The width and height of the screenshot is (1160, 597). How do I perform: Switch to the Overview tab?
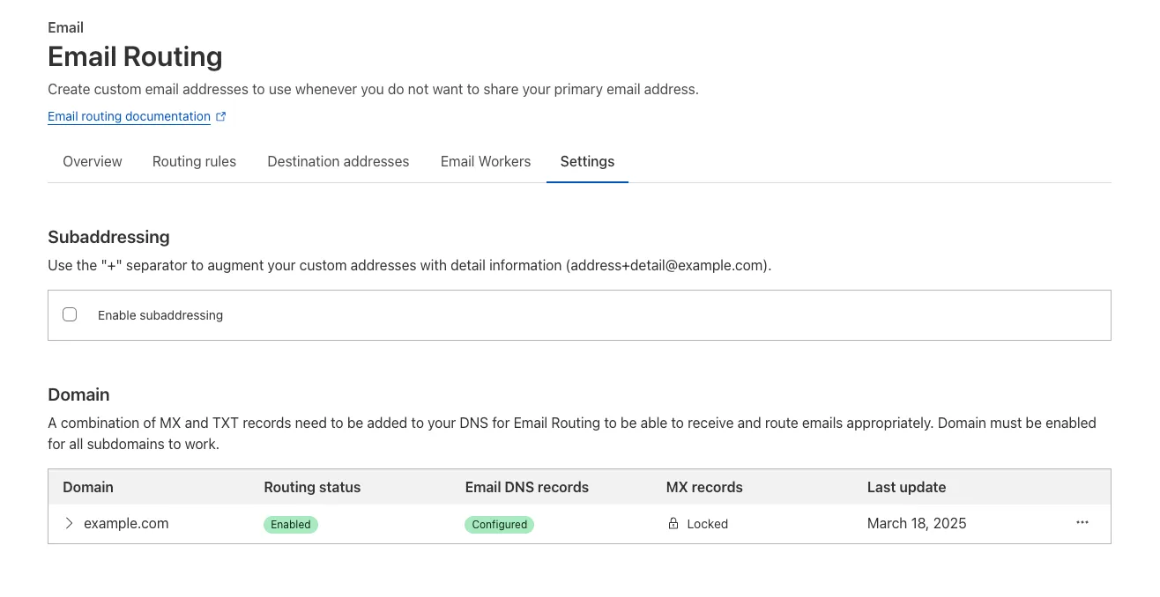tap(92, 161)
